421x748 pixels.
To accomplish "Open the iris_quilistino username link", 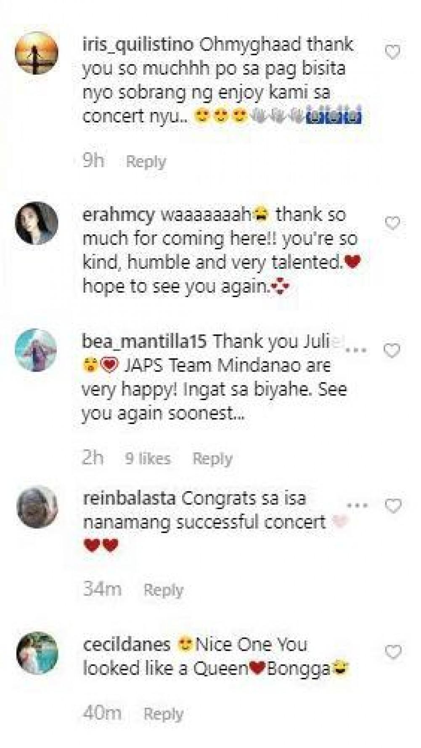I will [x=138, y=45].
